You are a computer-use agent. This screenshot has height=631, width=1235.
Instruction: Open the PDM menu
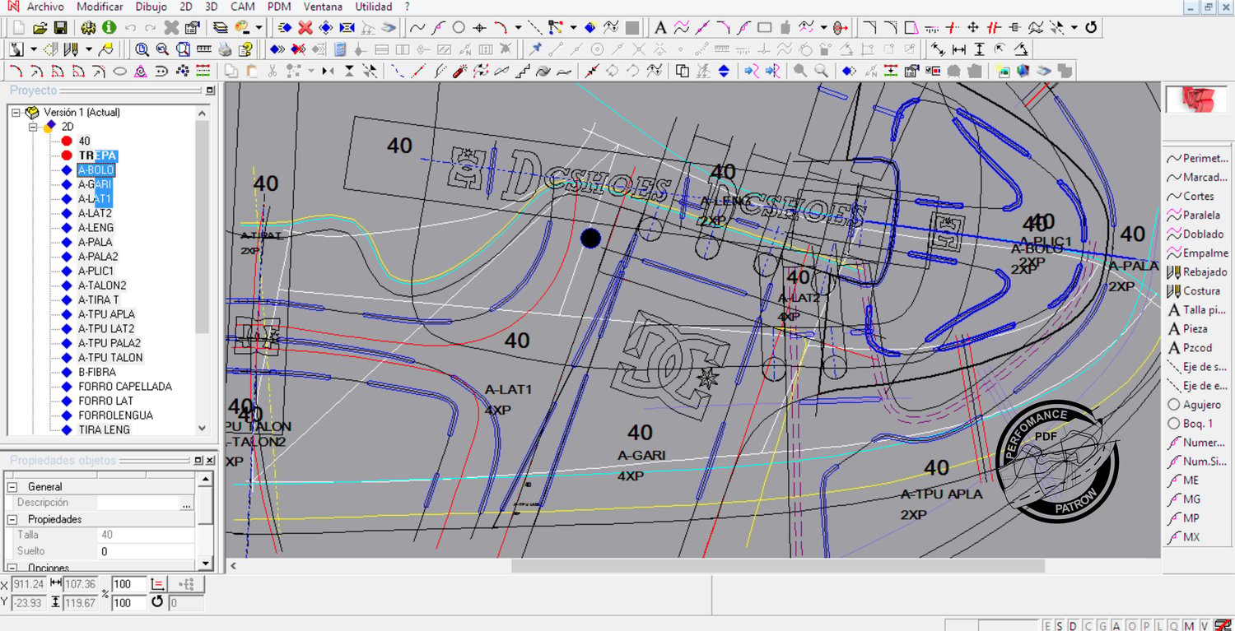[x=279, y=7]
